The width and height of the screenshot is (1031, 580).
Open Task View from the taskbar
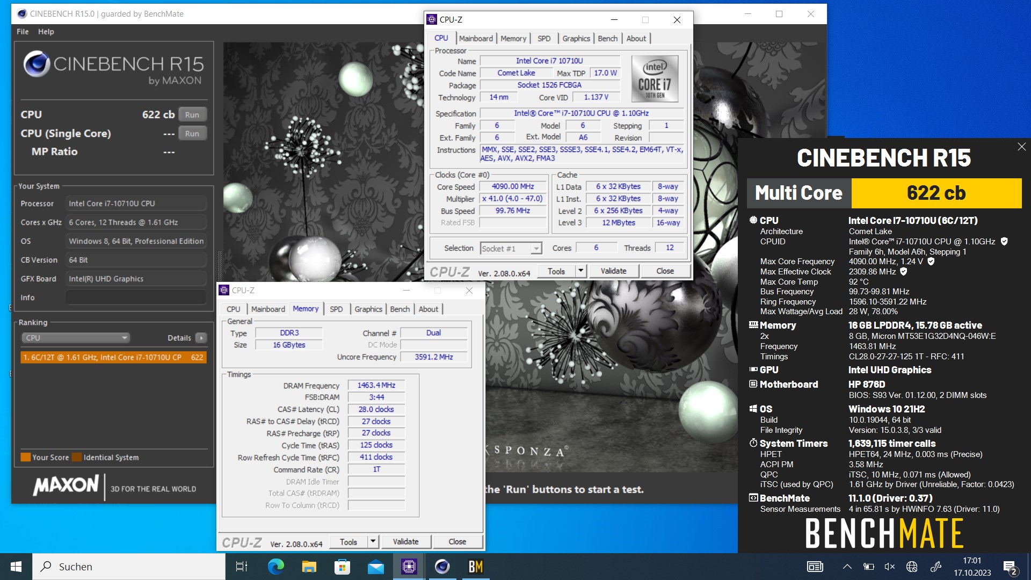click(242, 567)
